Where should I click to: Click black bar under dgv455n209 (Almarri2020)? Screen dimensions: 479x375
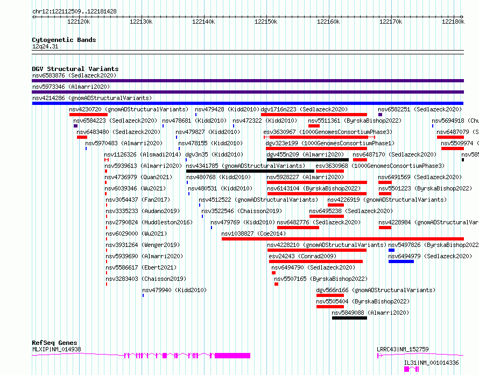point(308,160)
